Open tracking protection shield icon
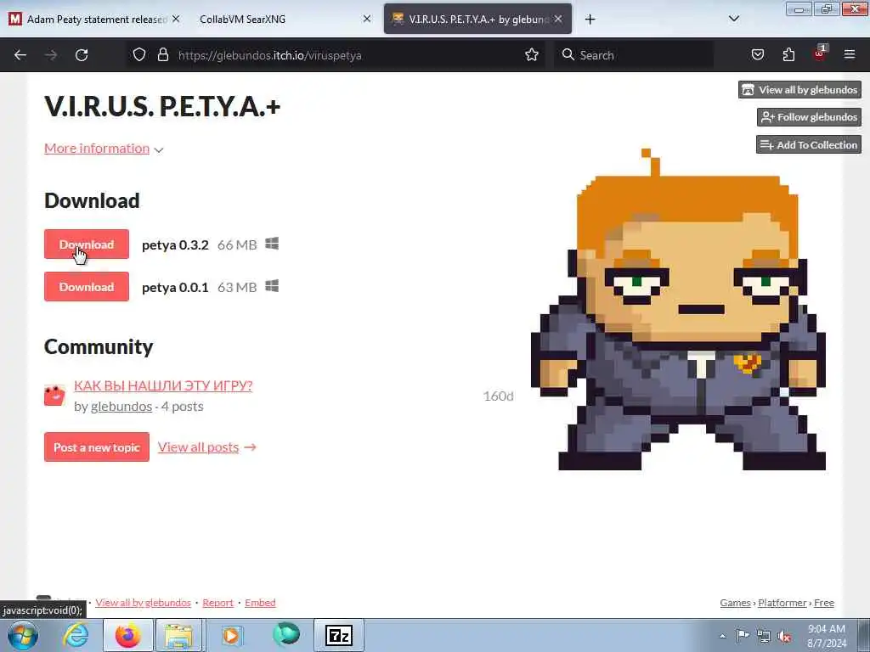 [139, 55]
